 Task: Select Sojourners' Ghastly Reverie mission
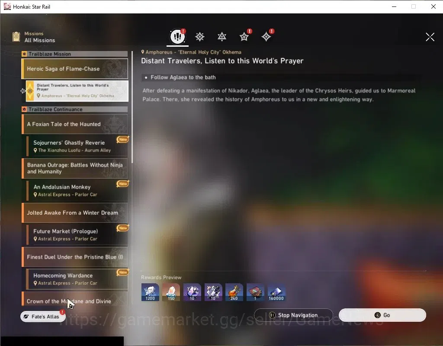[77, 146]
